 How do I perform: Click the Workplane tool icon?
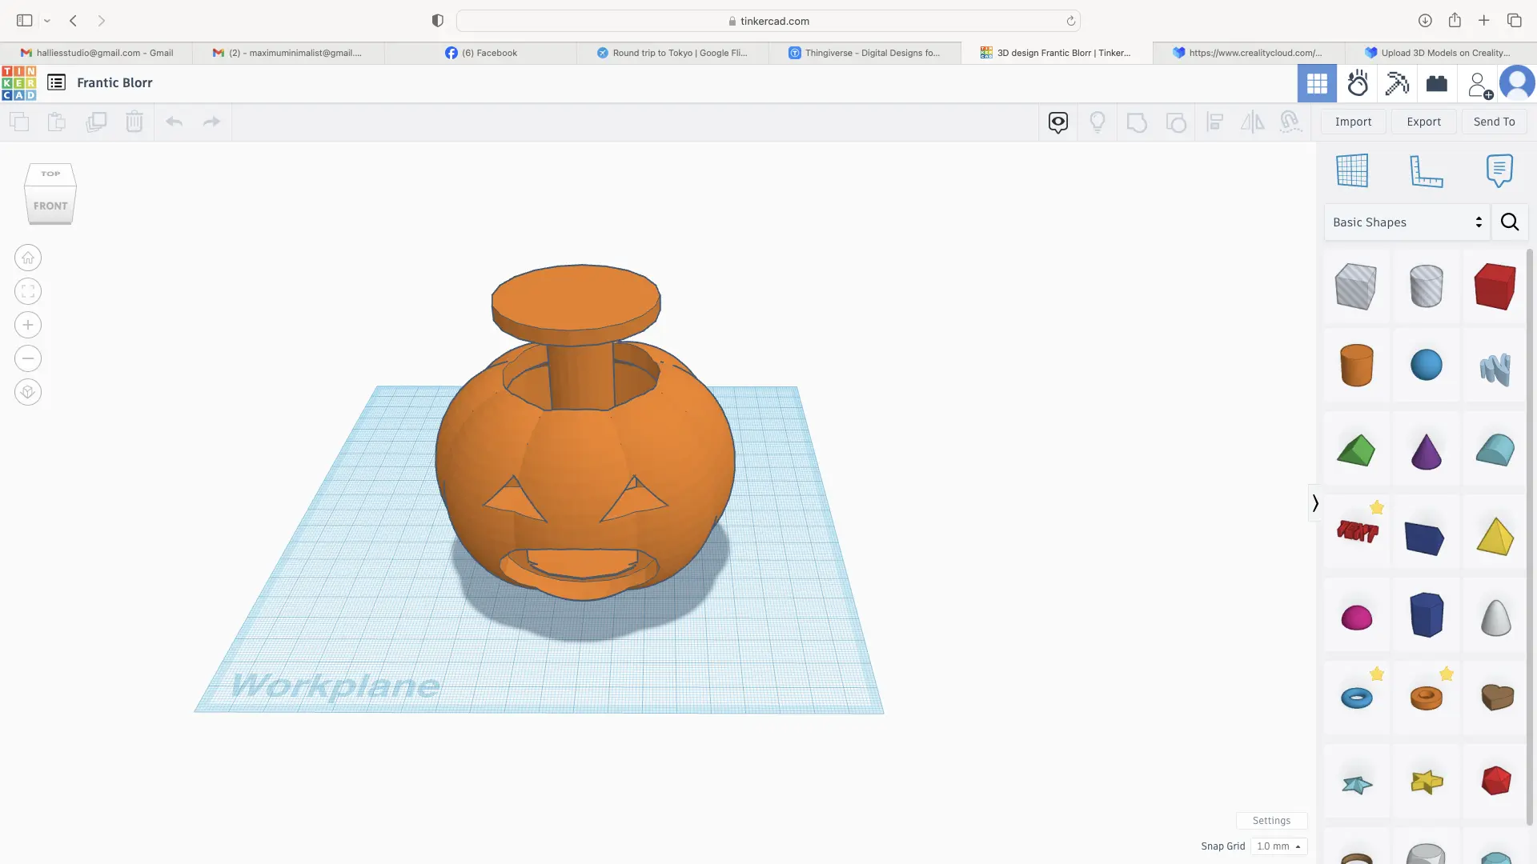(1352, 170)
